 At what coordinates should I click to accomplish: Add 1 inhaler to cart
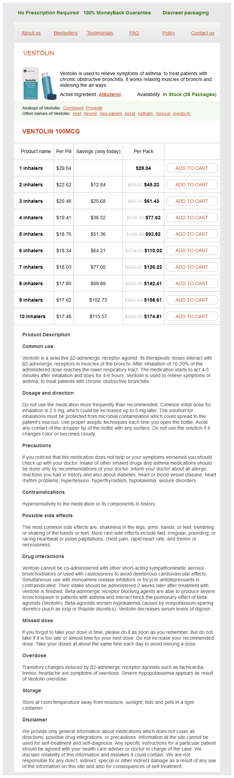click(x=192, y=168)
